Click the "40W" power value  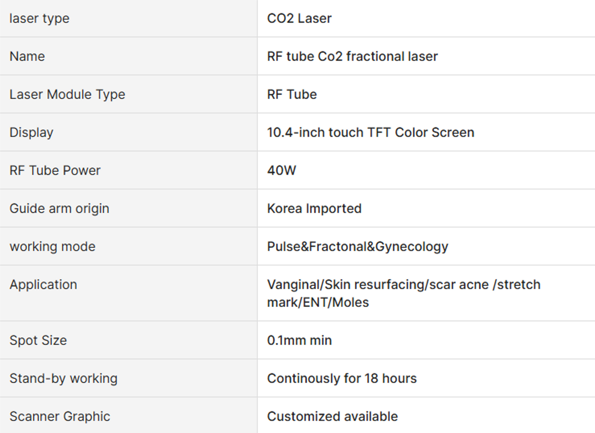coord(282,171)
